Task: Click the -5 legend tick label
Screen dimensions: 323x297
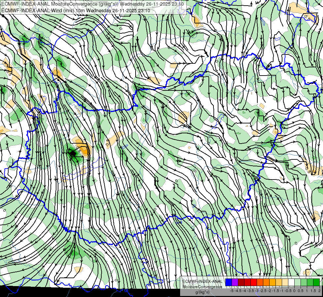Action: [232, 291]
